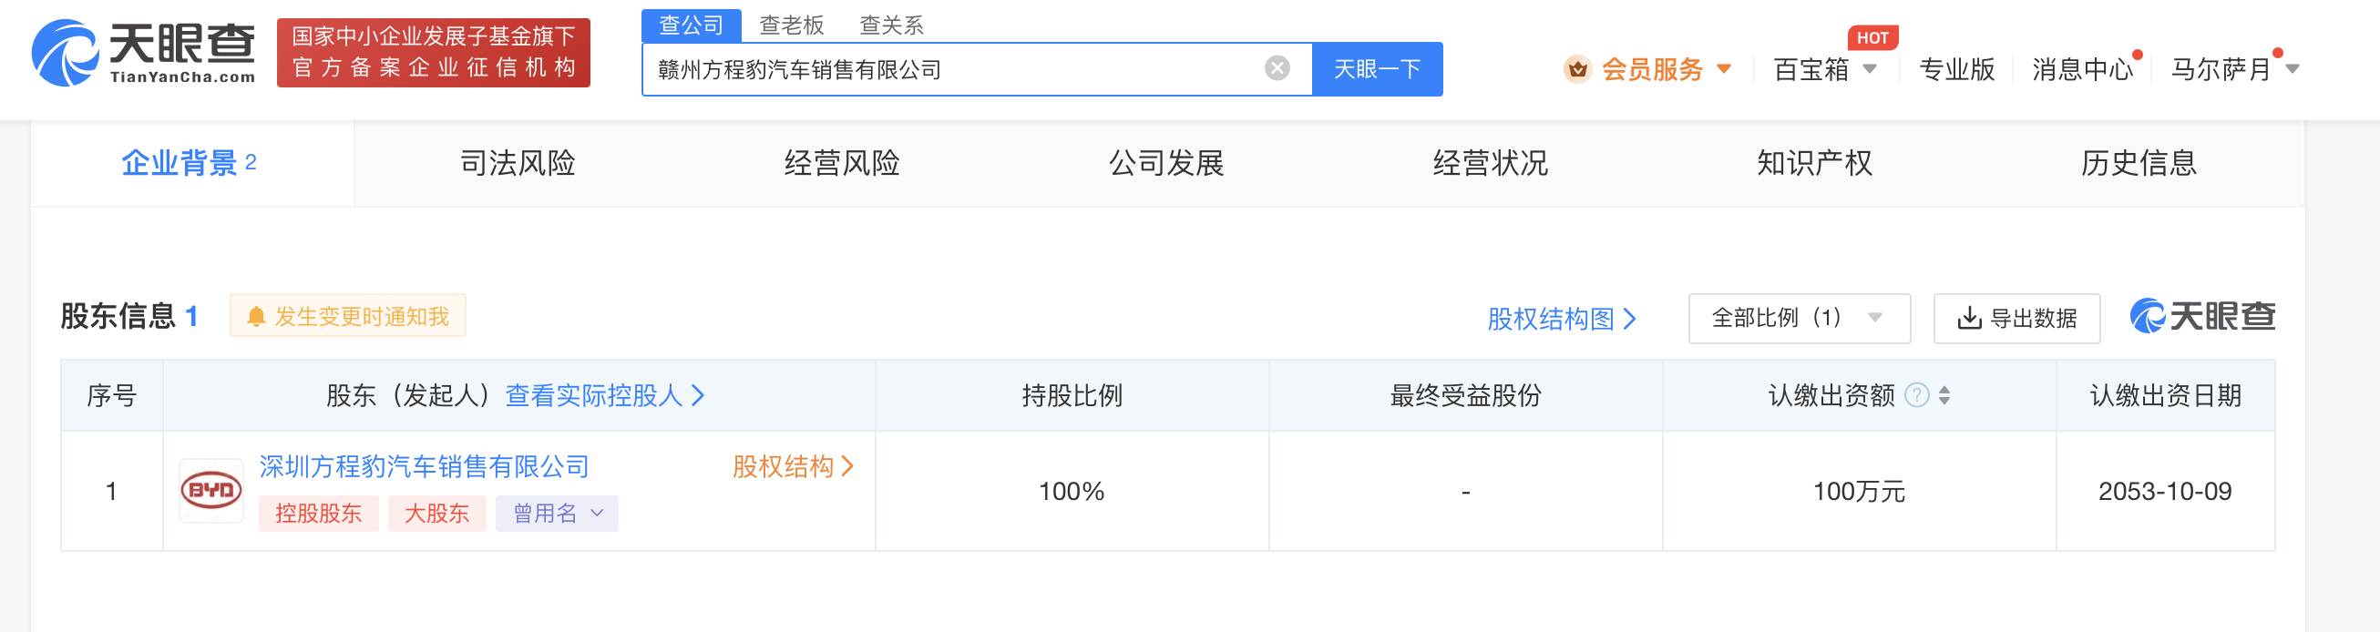This screenshot has height=632, width=2380.
Task: Open 深圳方程豹汽车销售有限公司 shareholder link
Action: tap(424, 466)
